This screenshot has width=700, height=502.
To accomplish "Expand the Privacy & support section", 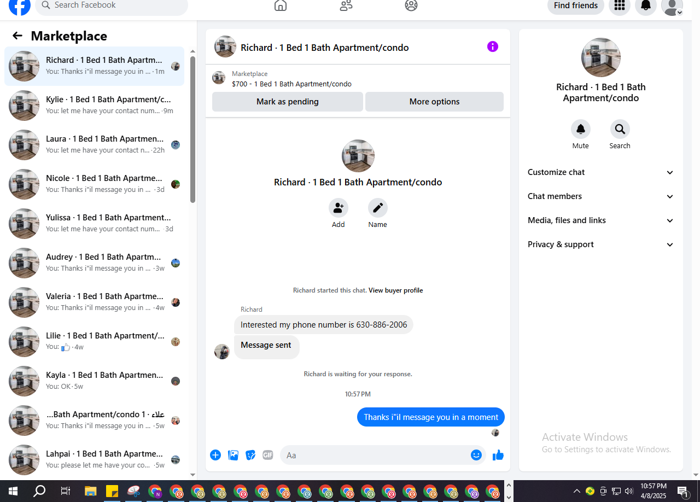I will pos(601,244).
